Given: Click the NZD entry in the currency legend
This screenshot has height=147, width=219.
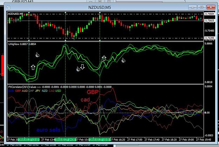Looking at the screenshot, I should (x=45, y=91).
